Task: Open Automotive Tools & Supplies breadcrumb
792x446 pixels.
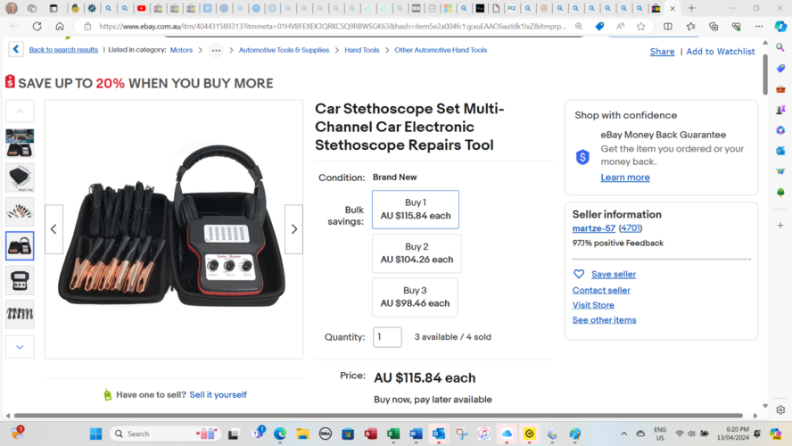Action: click(284, 50)
